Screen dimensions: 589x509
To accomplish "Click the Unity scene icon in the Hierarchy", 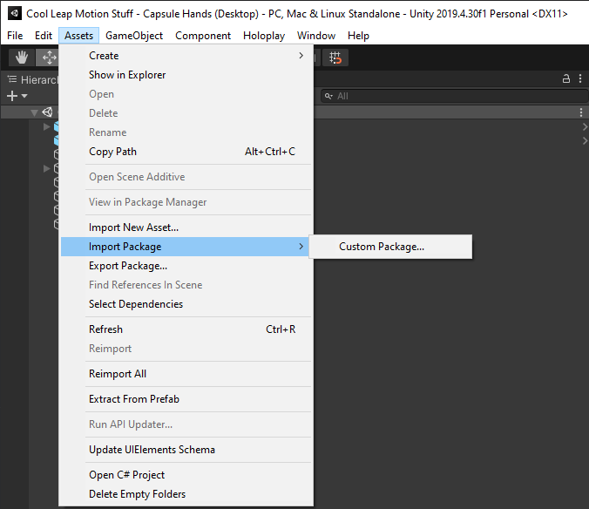I will click(47, 112).
